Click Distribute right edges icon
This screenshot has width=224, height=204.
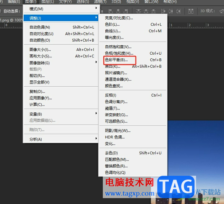pos(178,11)
